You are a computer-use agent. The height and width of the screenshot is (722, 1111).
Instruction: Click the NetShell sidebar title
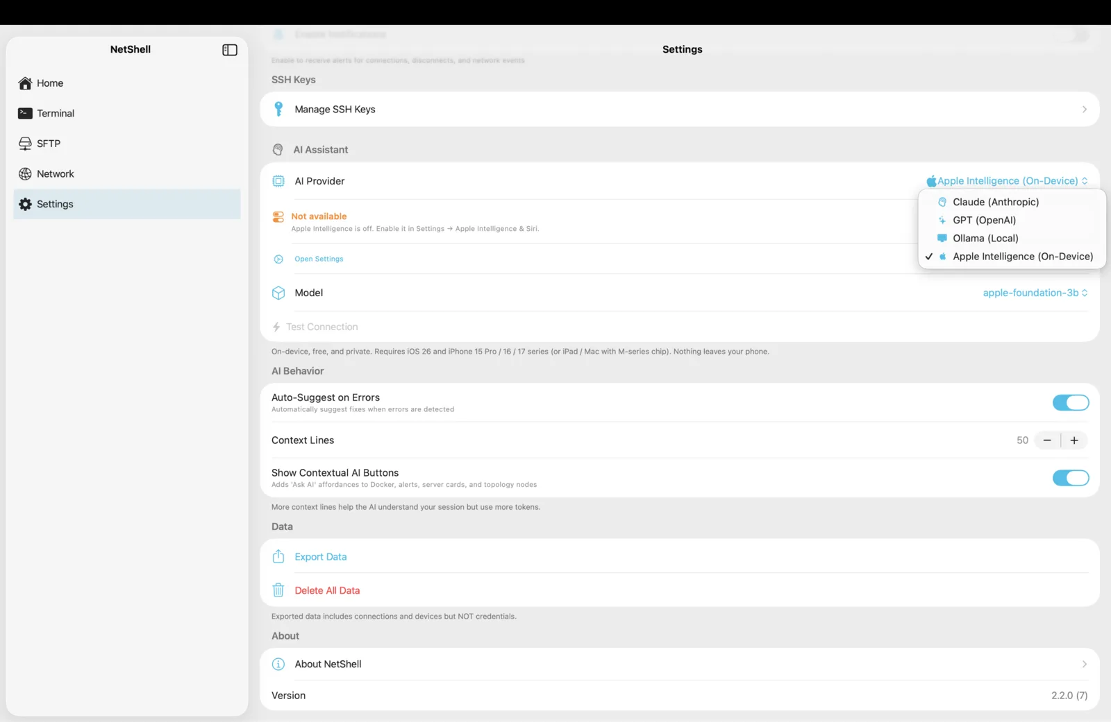pos(131,49)
